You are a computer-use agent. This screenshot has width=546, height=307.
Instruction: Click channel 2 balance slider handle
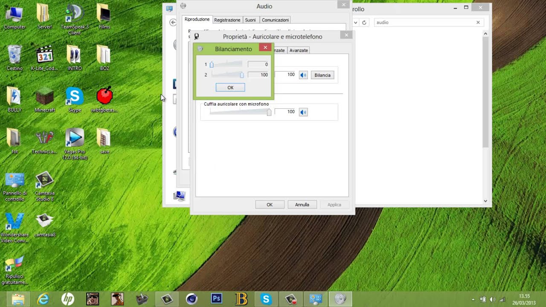pos(242,75)
